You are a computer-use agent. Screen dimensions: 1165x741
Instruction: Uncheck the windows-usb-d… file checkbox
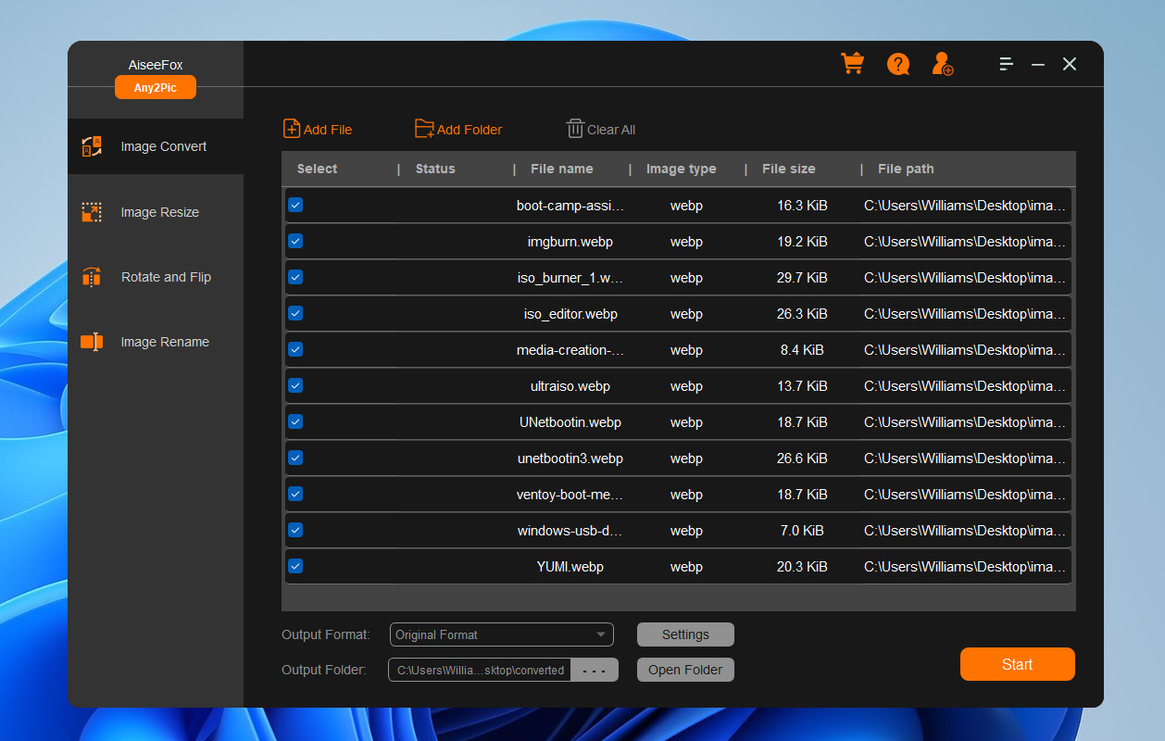pyautogui.click(x=295, y=530)
